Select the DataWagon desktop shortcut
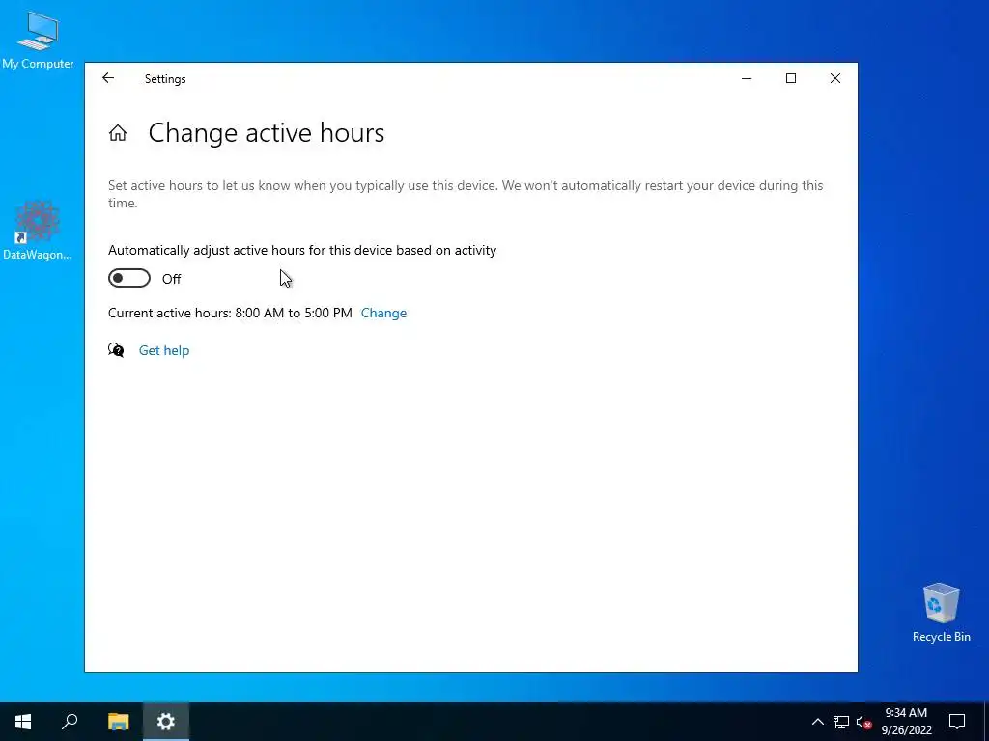989x741 pixels. [x=38, y=230]
